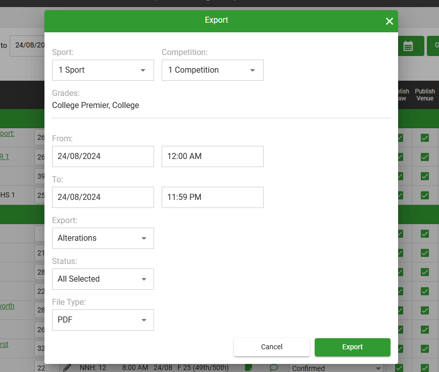Click the green Export button
The image size is (439, 372).
[352, 347]
